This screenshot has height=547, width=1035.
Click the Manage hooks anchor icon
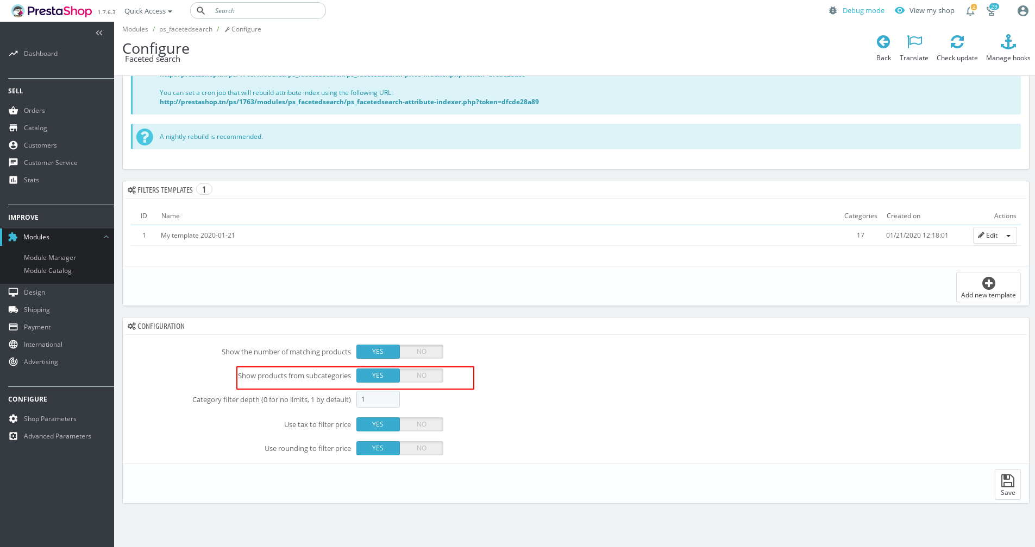1008,42
